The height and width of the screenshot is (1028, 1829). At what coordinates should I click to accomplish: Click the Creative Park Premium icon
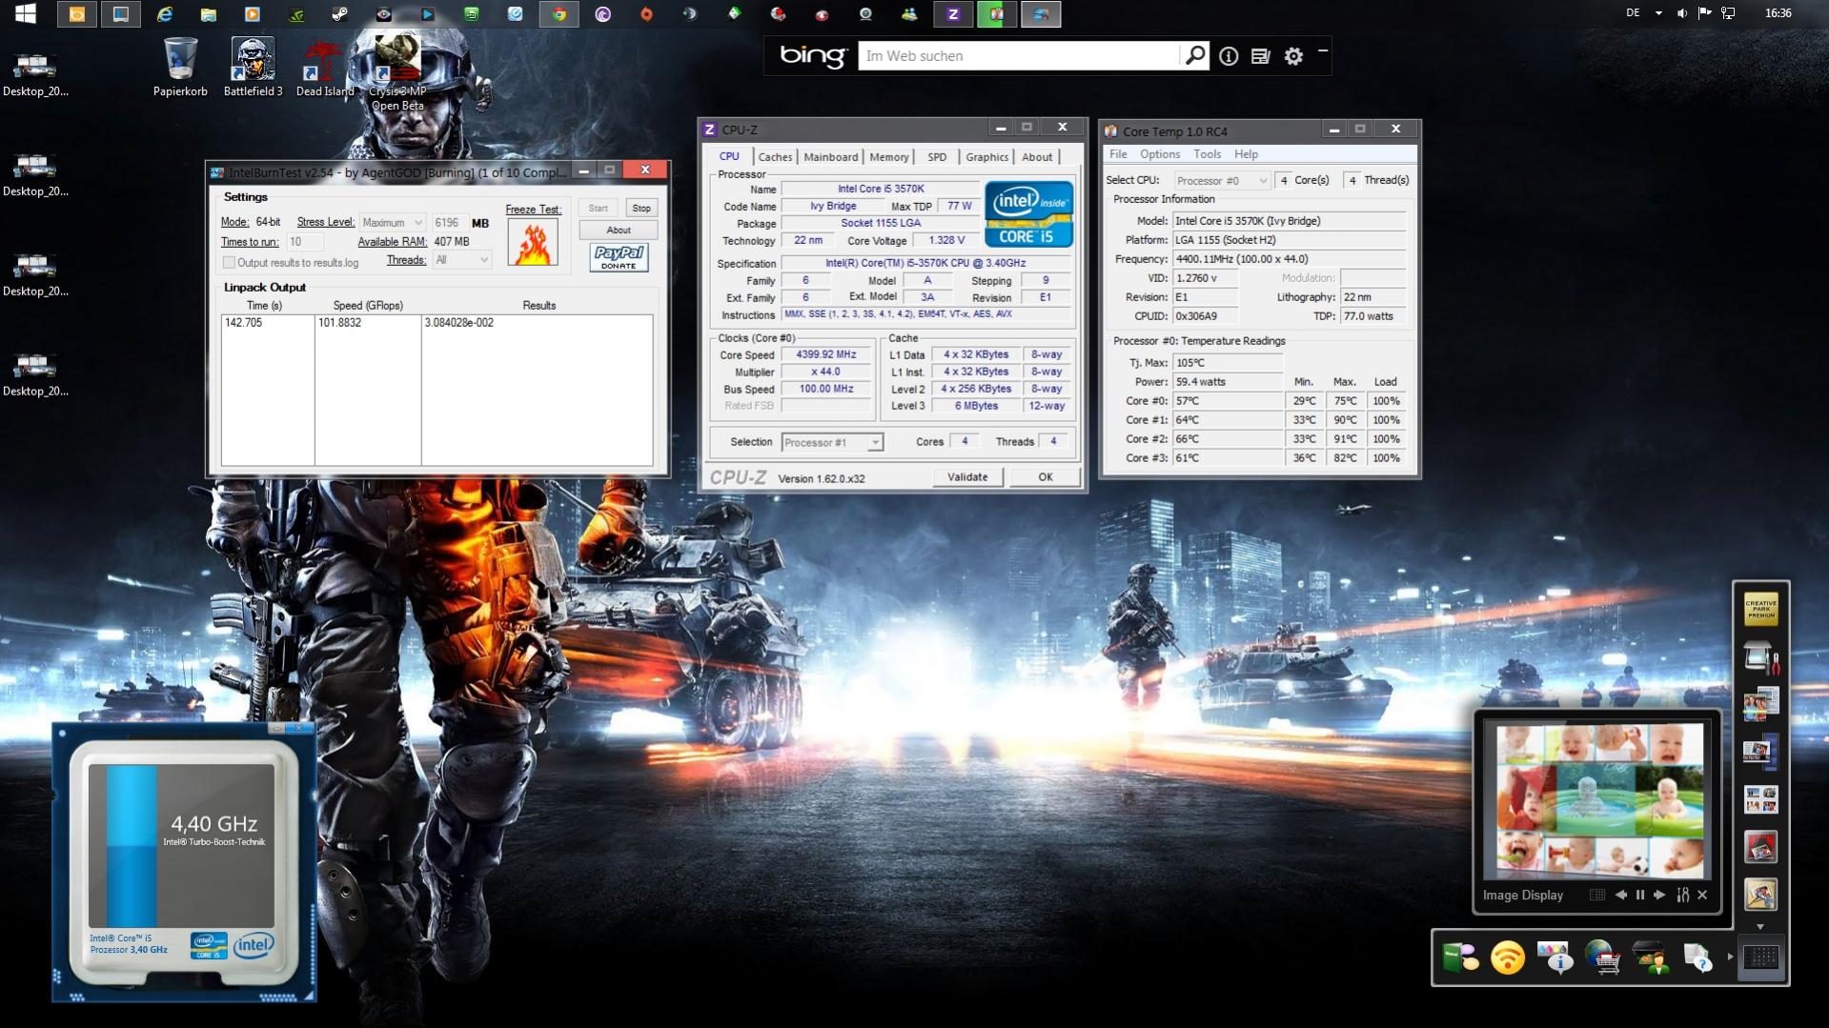click(x=1760, y=608)
